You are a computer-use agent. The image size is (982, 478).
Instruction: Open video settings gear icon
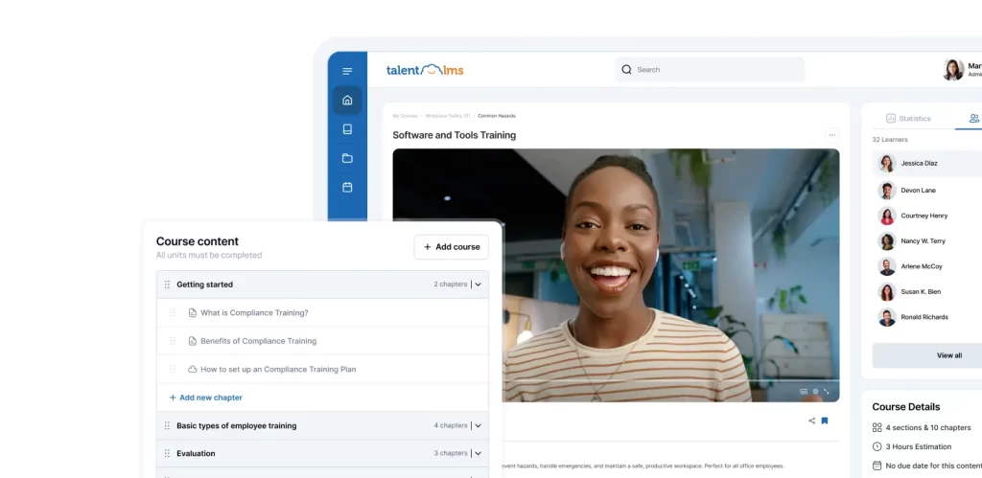point(815,392)
